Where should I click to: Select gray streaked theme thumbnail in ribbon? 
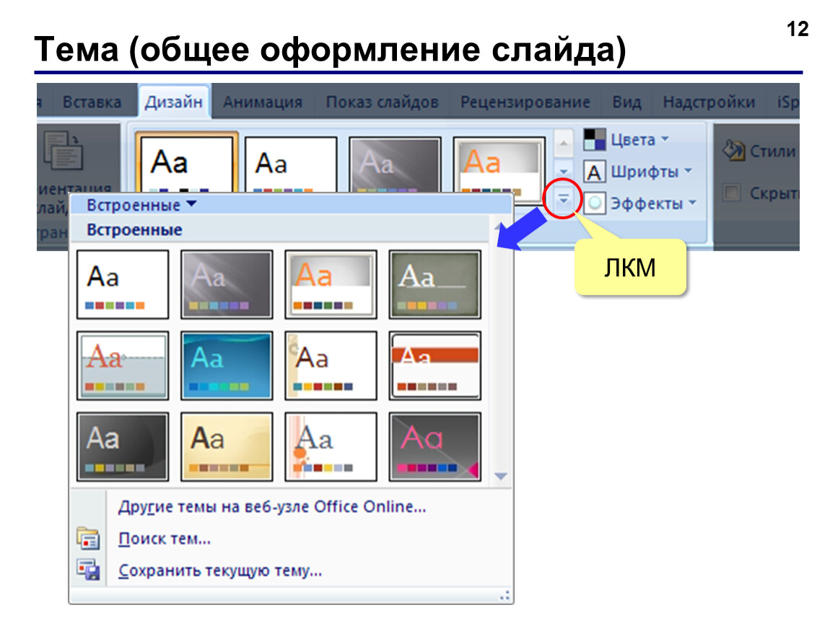[x=395, y=164]
